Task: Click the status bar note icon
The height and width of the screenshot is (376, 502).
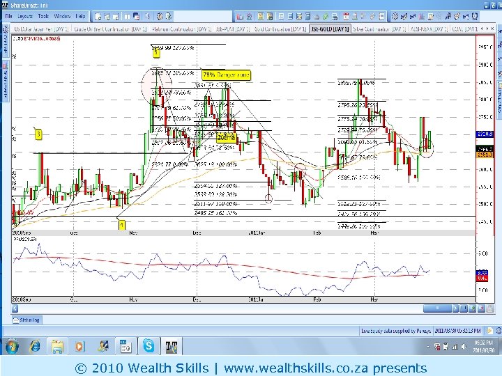Action: click(x=489, y=331)
